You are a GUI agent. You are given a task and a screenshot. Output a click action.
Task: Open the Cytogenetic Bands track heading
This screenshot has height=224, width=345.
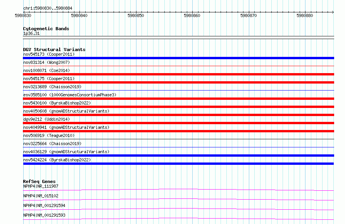pos(46,29)
